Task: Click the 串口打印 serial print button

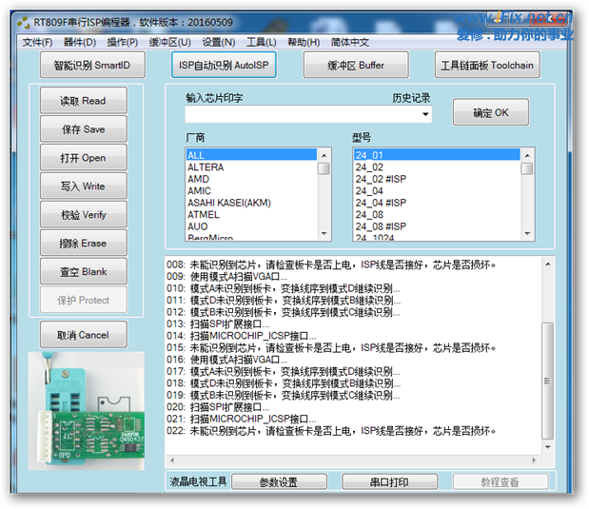Action: 389,482
